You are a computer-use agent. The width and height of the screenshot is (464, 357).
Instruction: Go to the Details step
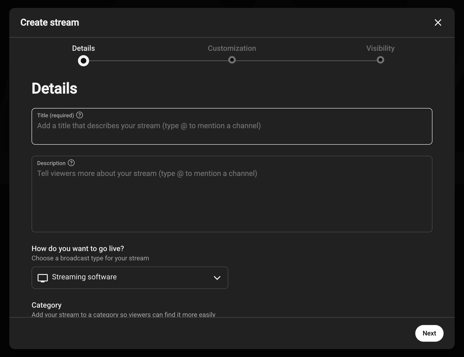83,48
